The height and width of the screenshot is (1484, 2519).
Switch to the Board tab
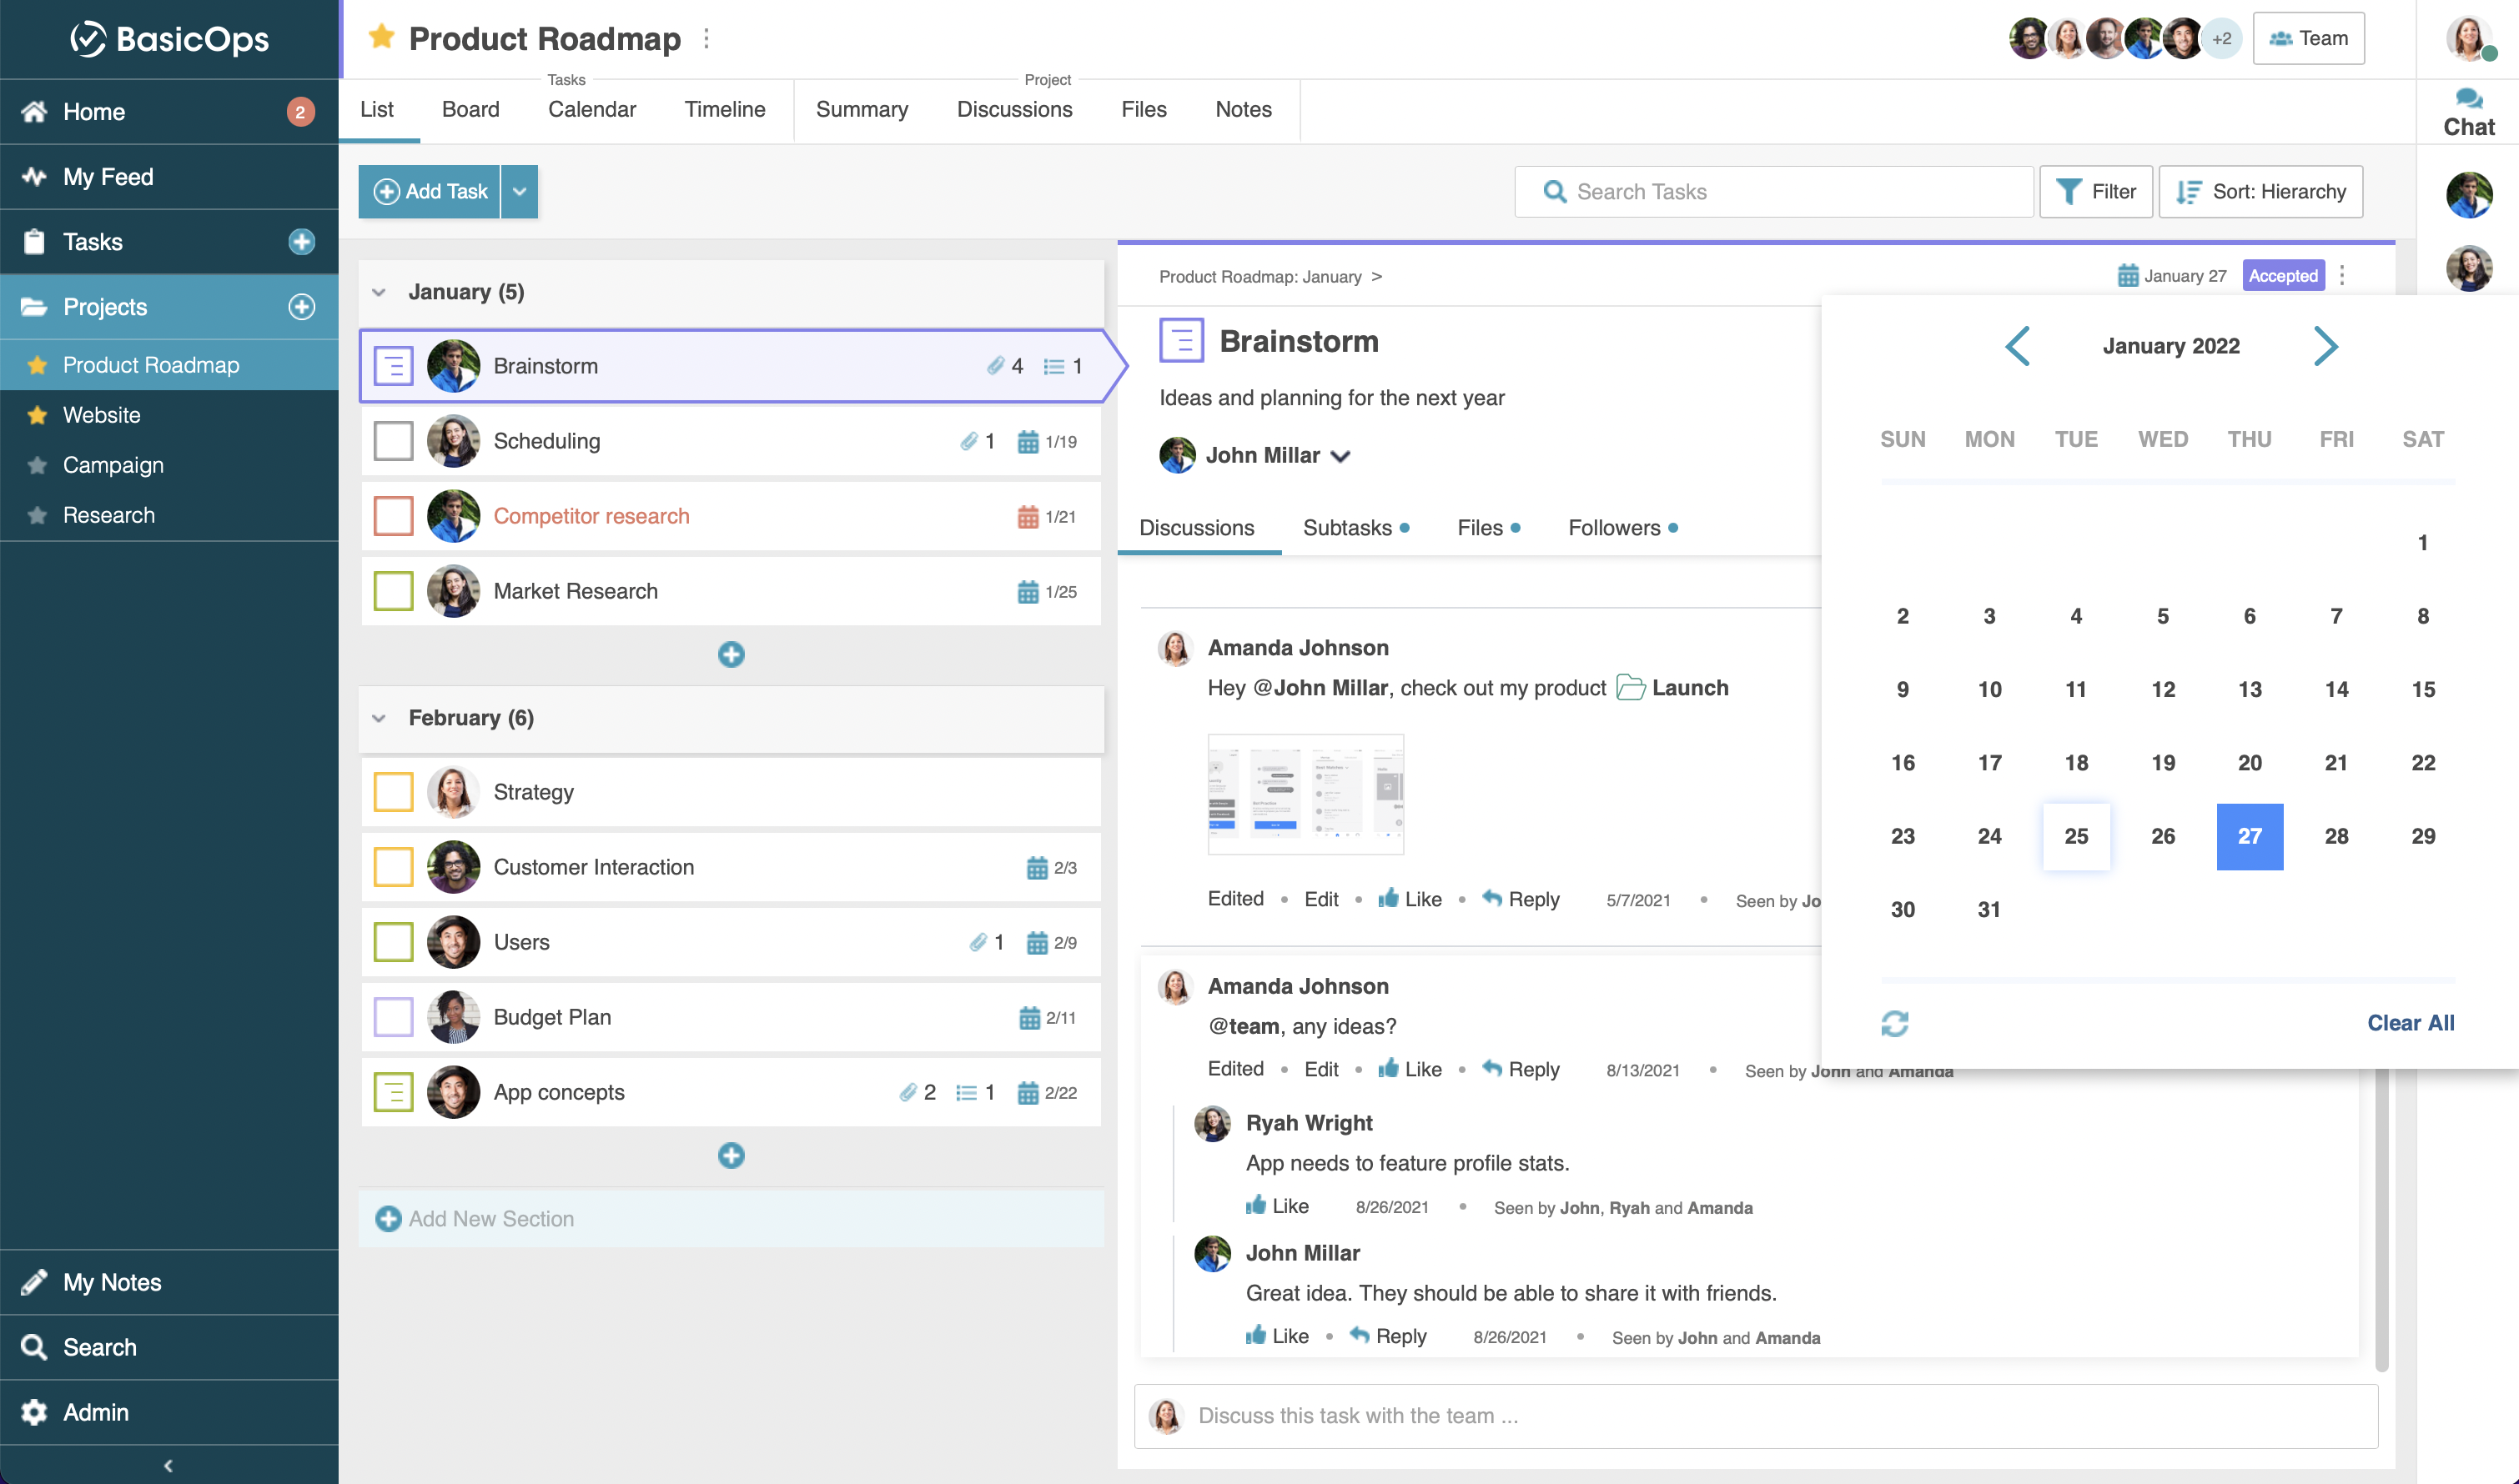tap(470, 110)
